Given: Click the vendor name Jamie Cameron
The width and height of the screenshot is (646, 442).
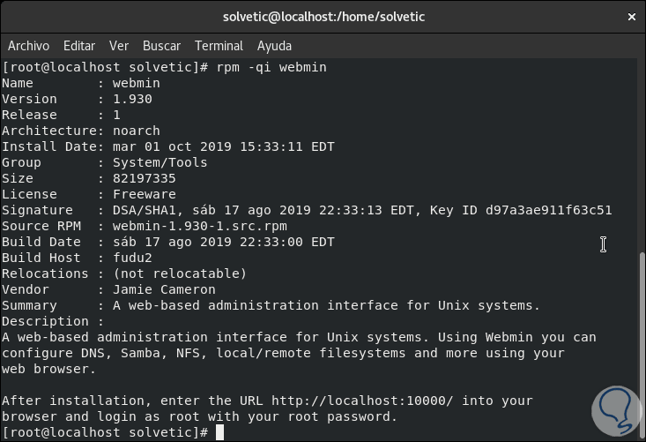Looking at the screenshot, I should [164, 289].
